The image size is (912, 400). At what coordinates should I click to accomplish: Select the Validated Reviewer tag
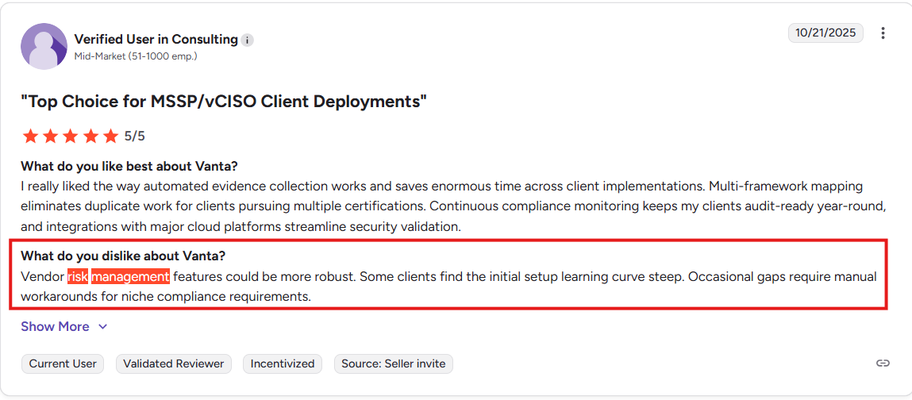click(x=173, y=364)
